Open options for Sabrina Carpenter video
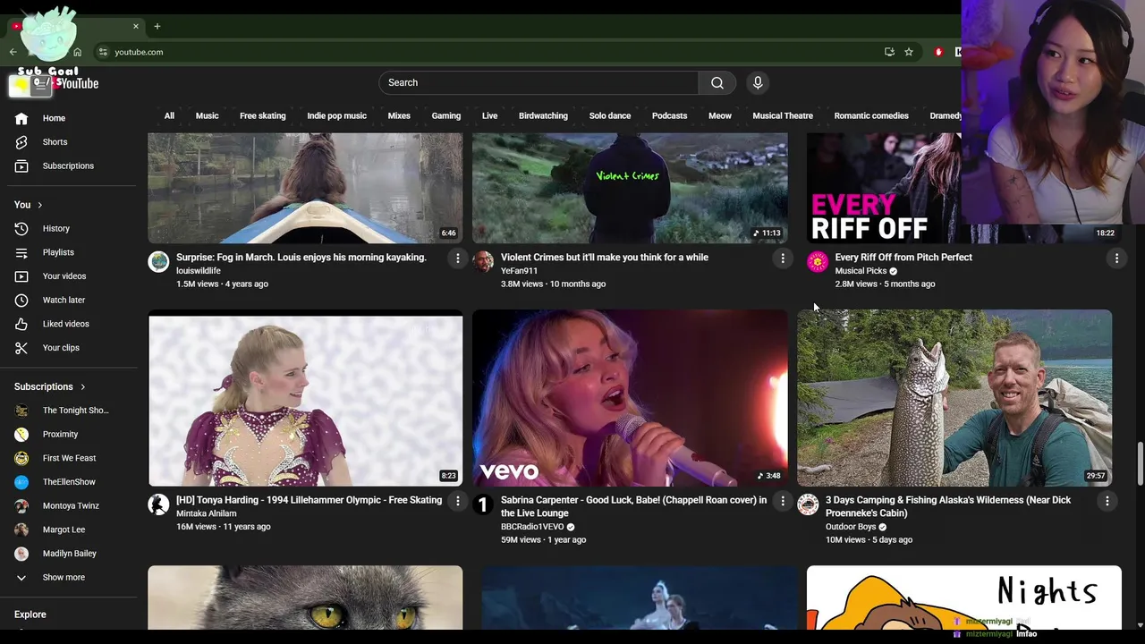This screenshot has width=1145, height=644. pos(783,501)
